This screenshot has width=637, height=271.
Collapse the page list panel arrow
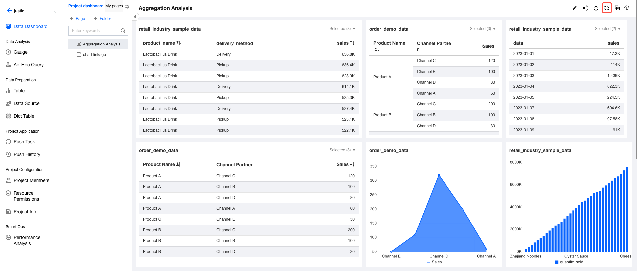coord(135,17)
